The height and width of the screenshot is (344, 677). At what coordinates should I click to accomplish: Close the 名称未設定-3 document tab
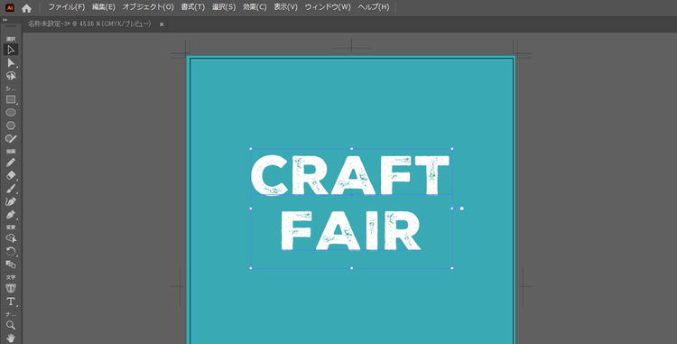pyautogui.click(x=162, y=24)
